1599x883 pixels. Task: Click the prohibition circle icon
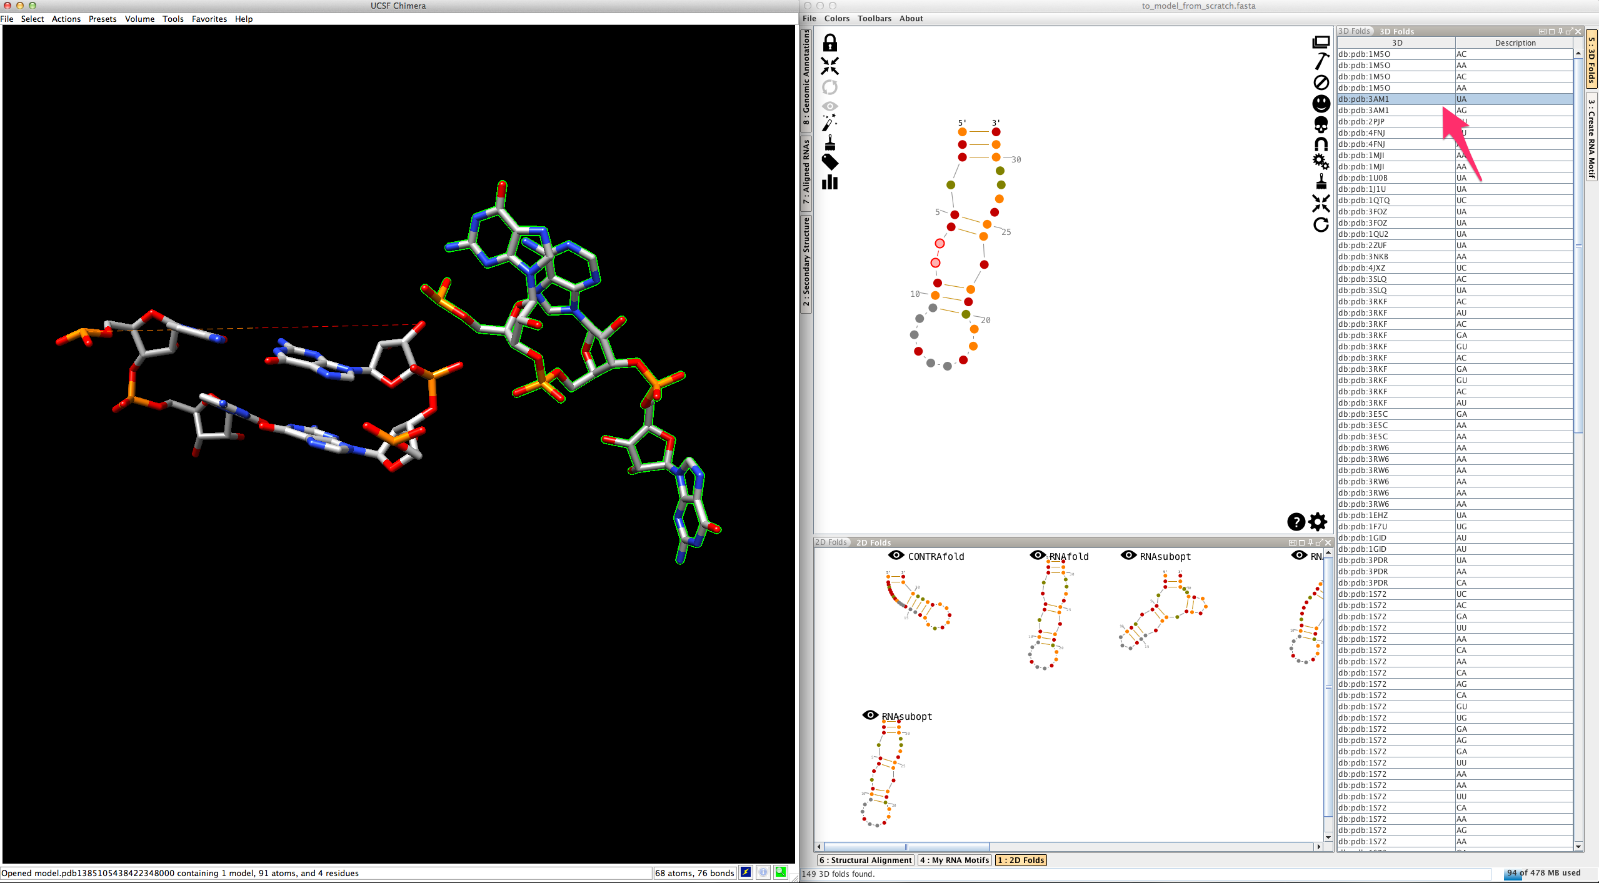coord(1320,82)
